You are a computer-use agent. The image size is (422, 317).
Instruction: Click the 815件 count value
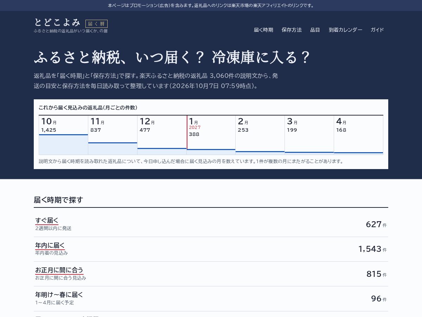pos(377,274)
